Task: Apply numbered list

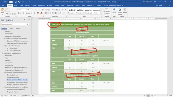Action: tap(49, 10)
